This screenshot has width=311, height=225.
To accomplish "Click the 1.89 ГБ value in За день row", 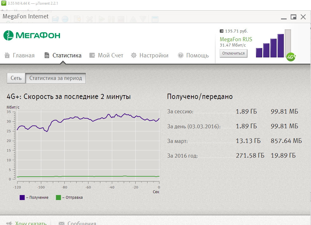I will click(246, 126).
